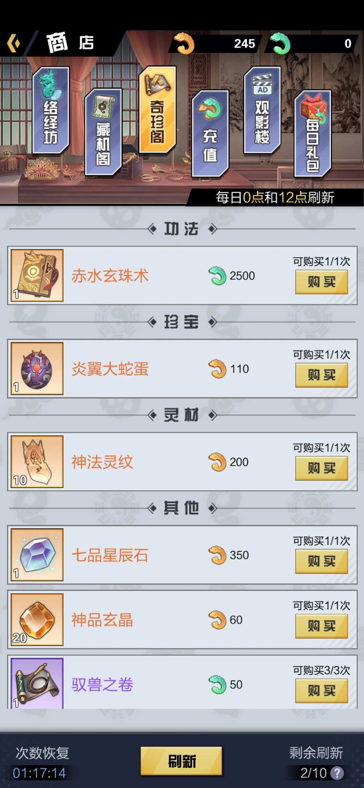This screenshot has height=788, width=364.
Task: Open the 络绎坊 shop banner
Action: [51, 111]
